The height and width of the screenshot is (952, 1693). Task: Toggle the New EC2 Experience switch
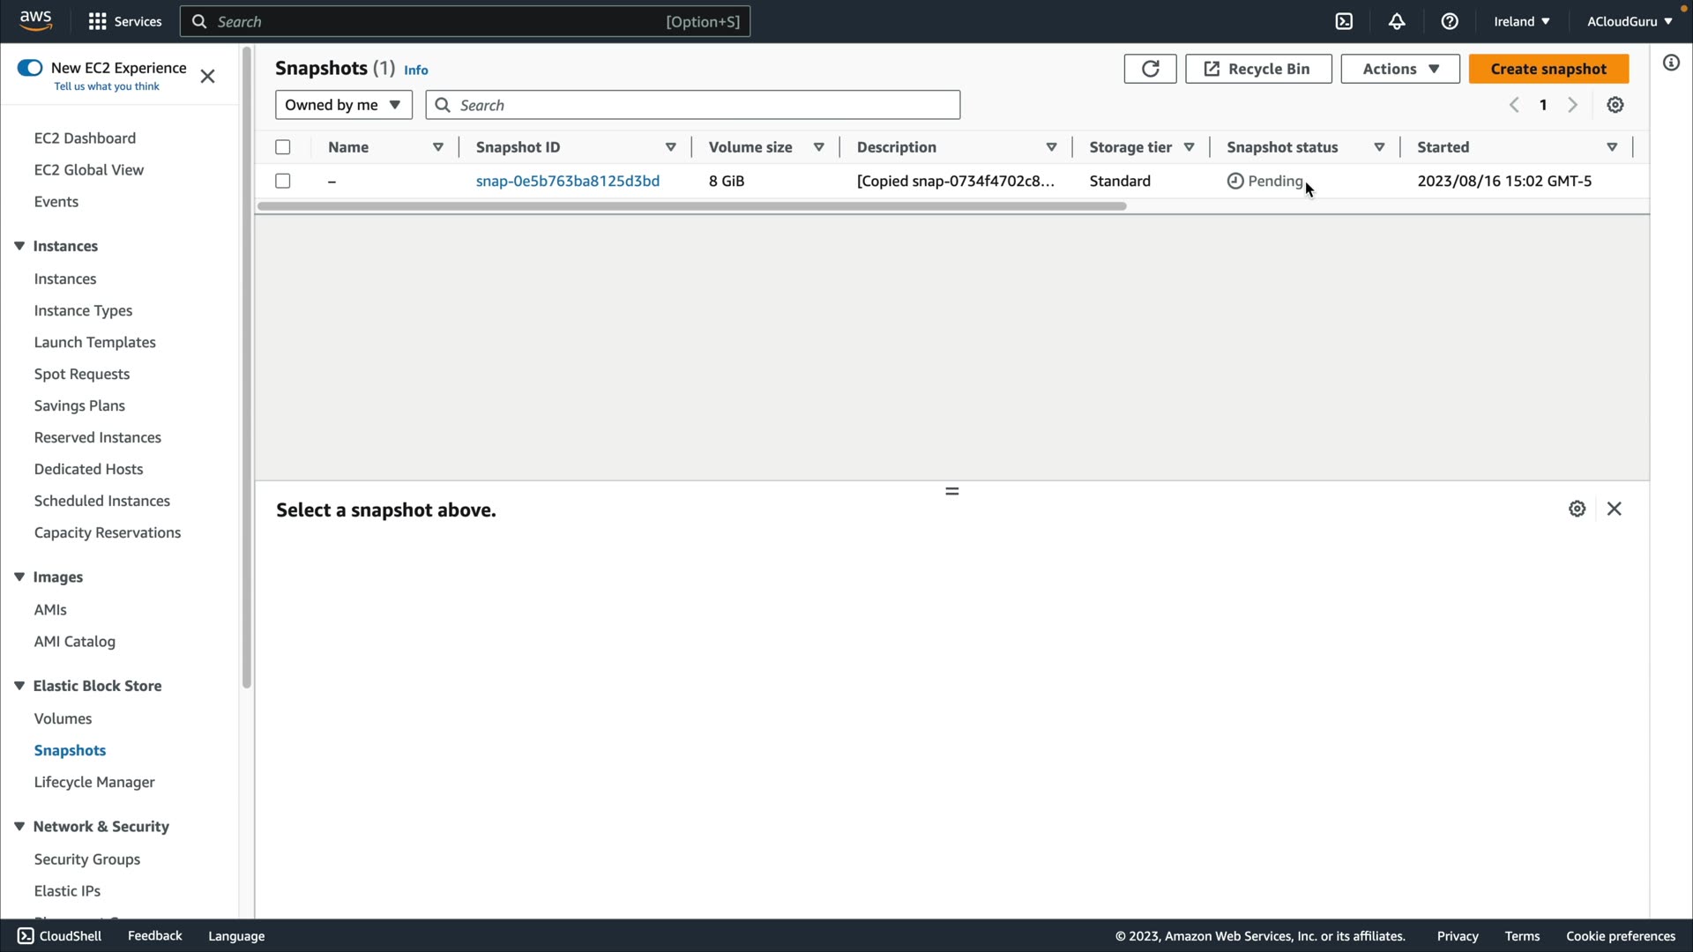[x=30, y=68]
